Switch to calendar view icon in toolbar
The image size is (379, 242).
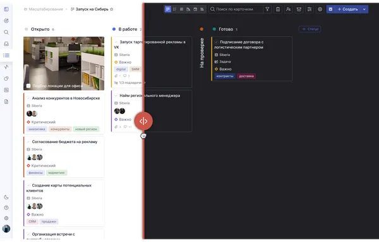pos(195,9)
